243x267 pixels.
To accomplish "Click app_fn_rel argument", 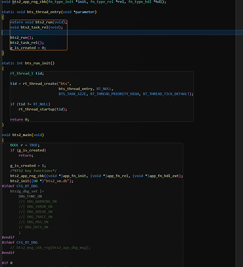I will [x=118, y=176].
